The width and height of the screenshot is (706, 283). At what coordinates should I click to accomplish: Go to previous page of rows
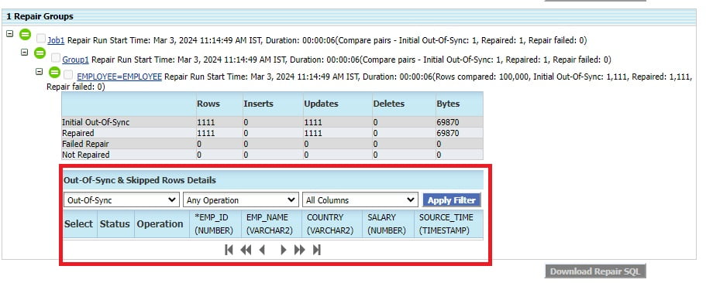click(x=262, y=250)
